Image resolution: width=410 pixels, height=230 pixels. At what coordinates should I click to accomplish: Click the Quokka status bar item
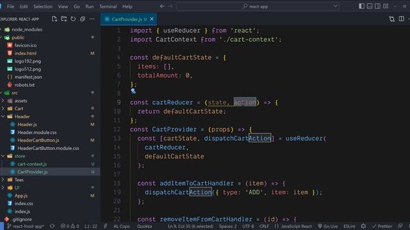[144, 226]
